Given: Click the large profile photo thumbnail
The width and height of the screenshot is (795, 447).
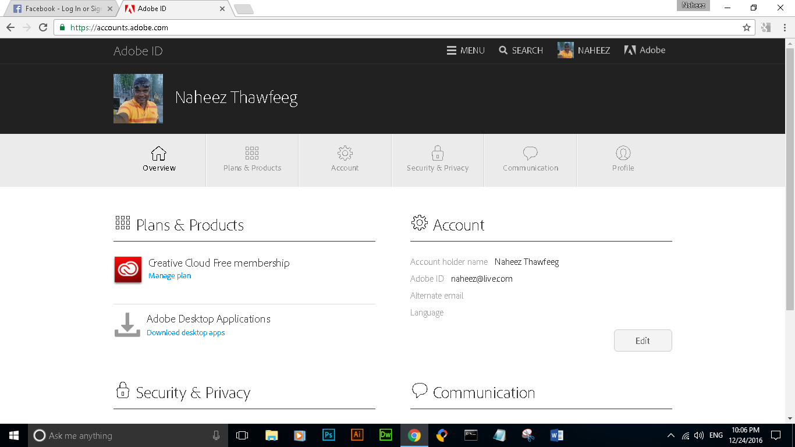Looking at the screenshot, I should [x=138, y=98].
